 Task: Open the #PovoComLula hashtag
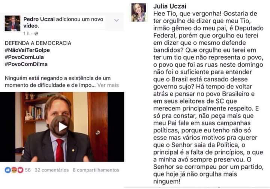[x=24, y=57]
